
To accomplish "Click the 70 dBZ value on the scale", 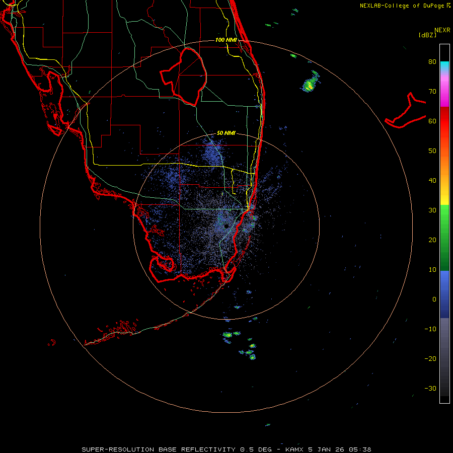I will (432, 92).
